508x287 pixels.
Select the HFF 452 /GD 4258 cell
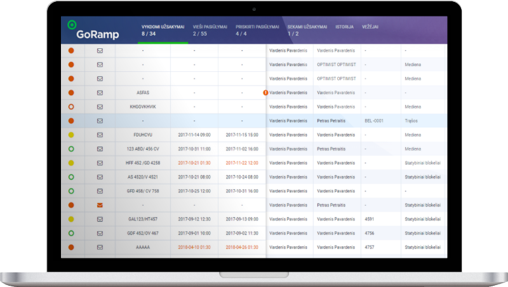[x=143, y=163]
